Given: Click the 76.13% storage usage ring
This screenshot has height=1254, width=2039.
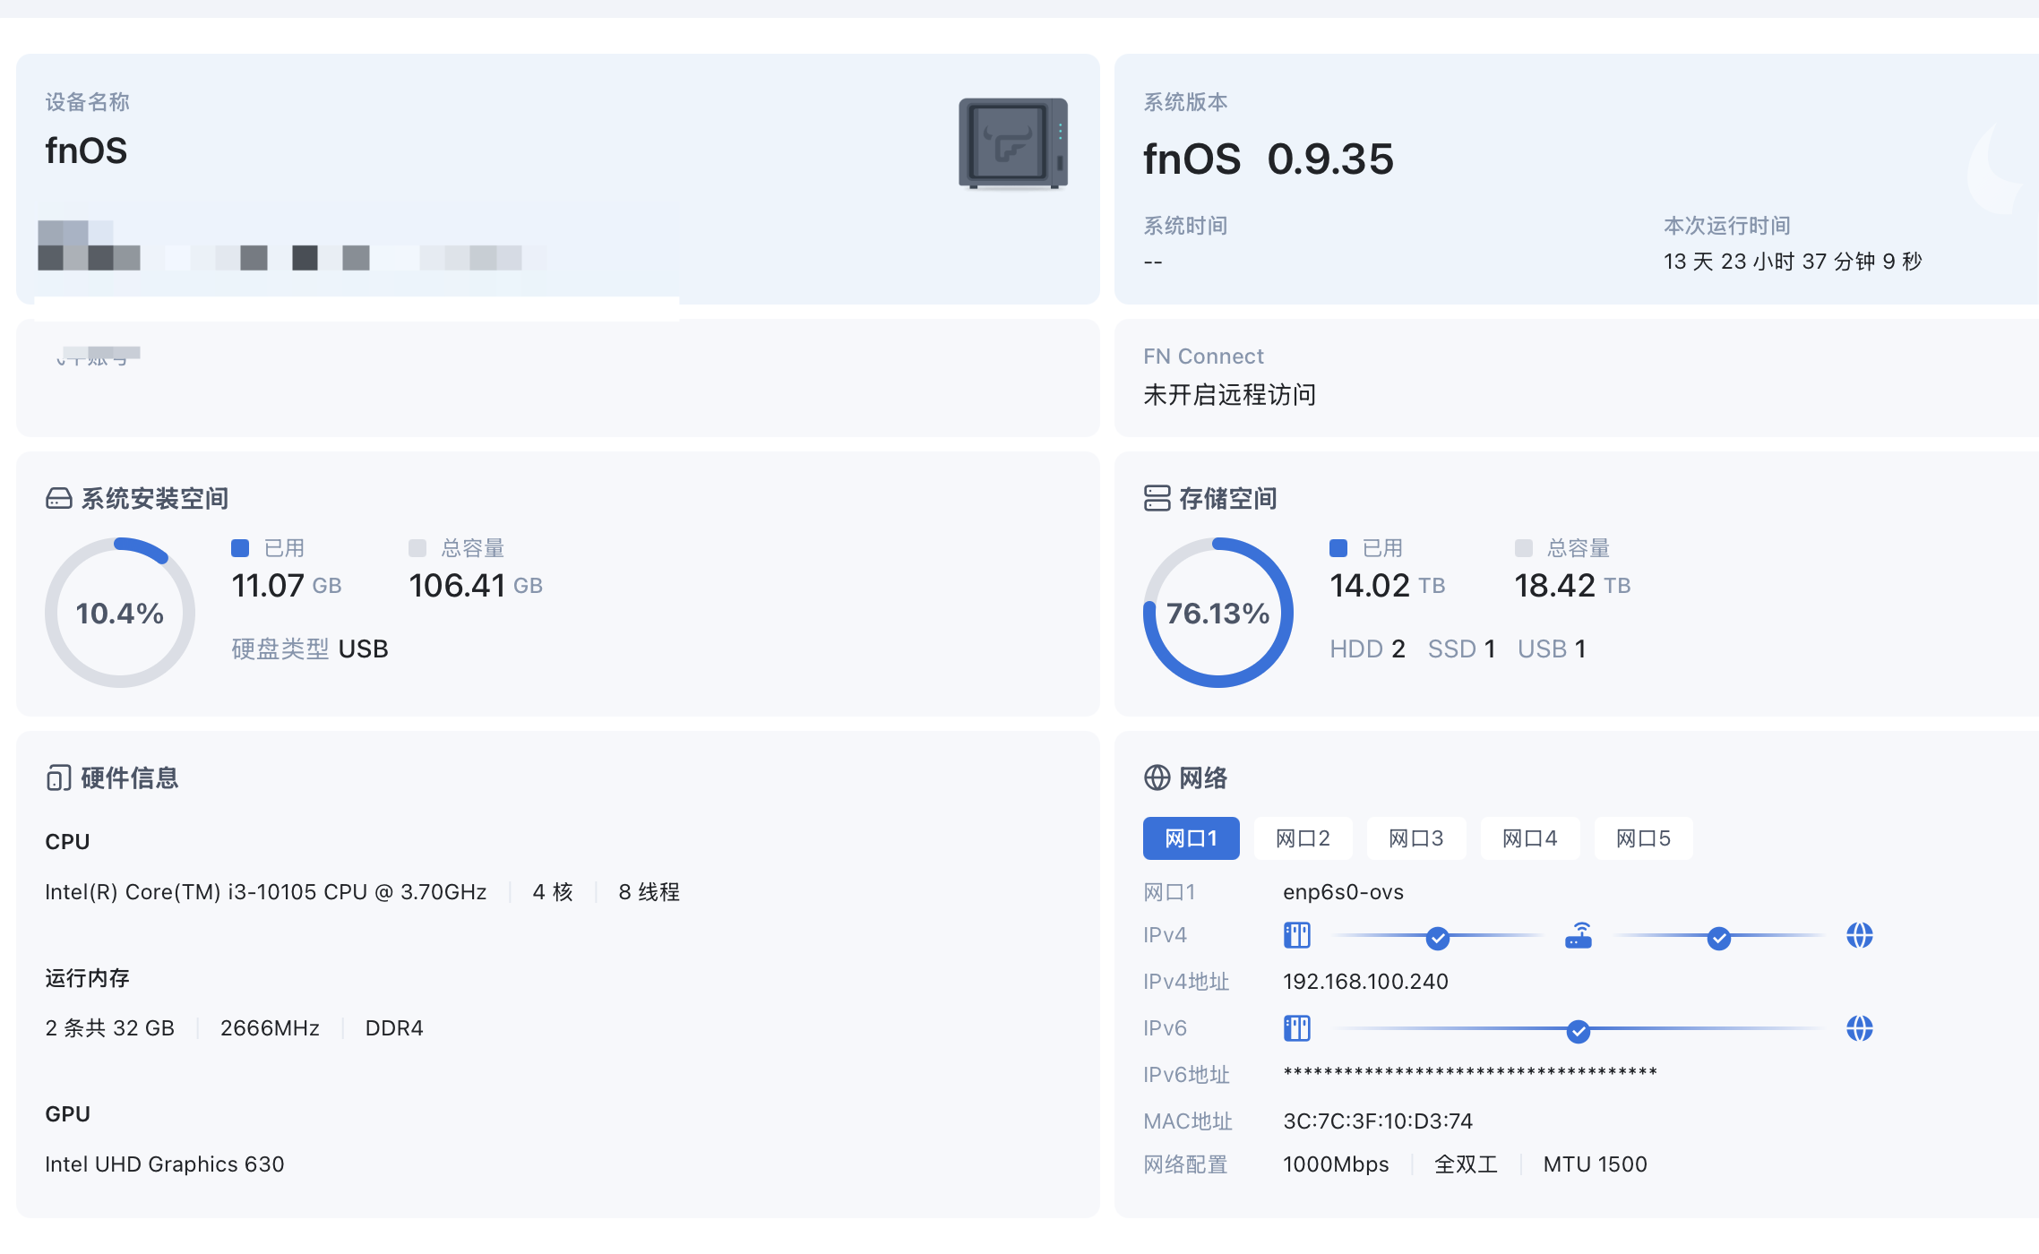Looking at the screenshot, I should tap(1217, 613).
